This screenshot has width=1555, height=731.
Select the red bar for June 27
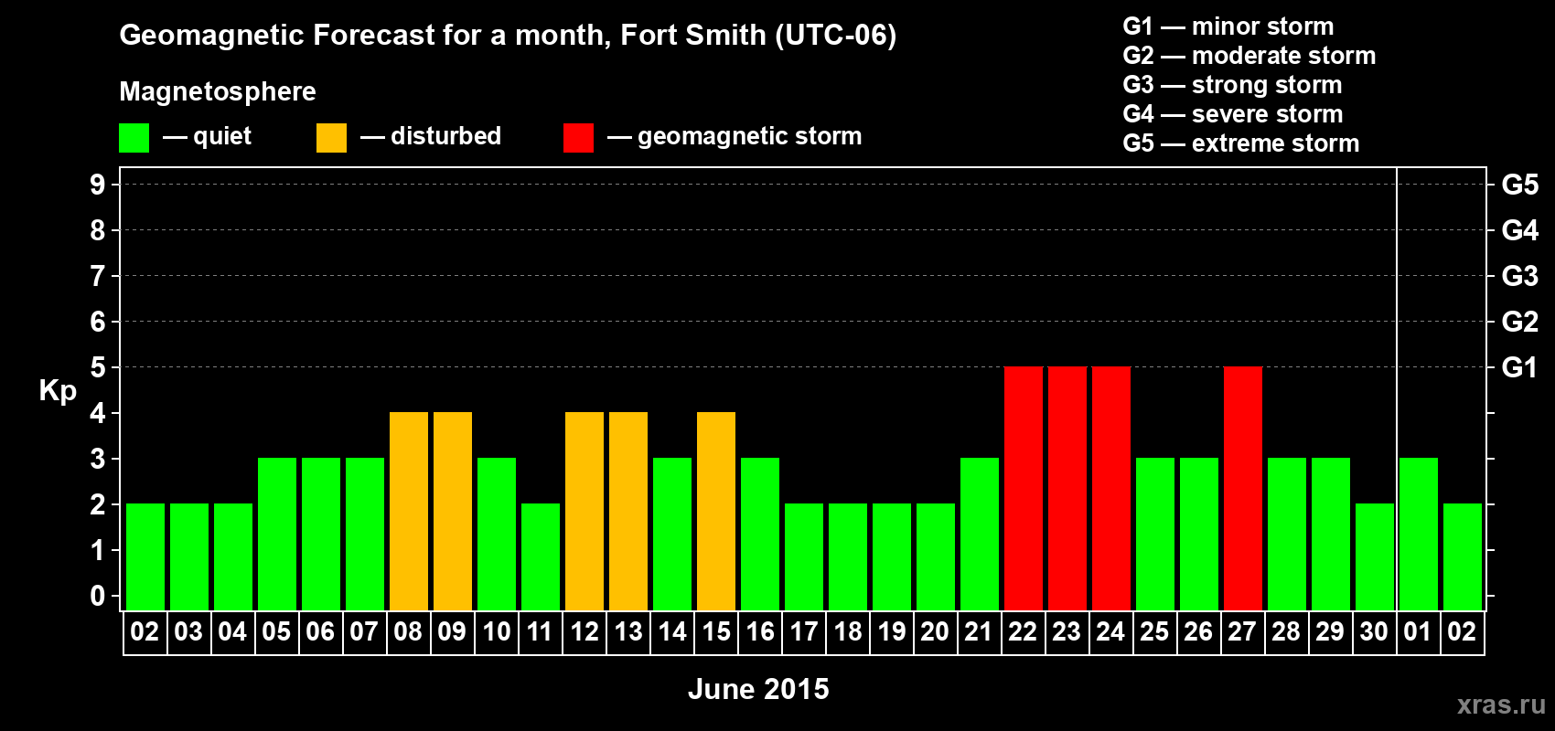click(x=1243, y=488)
